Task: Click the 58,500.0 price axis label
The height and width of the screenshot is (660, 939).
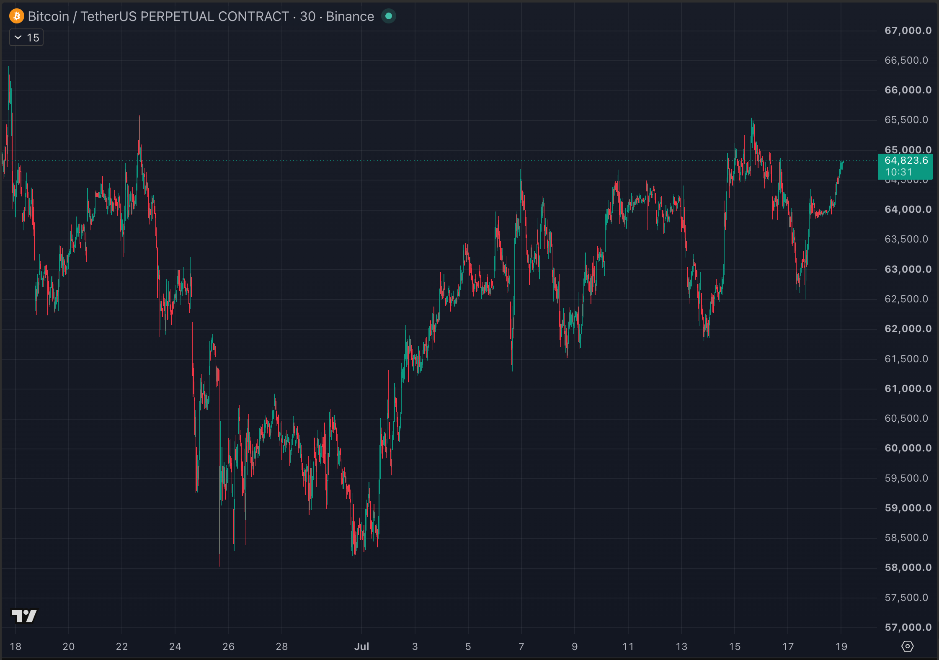Action: tap(906, 538)
